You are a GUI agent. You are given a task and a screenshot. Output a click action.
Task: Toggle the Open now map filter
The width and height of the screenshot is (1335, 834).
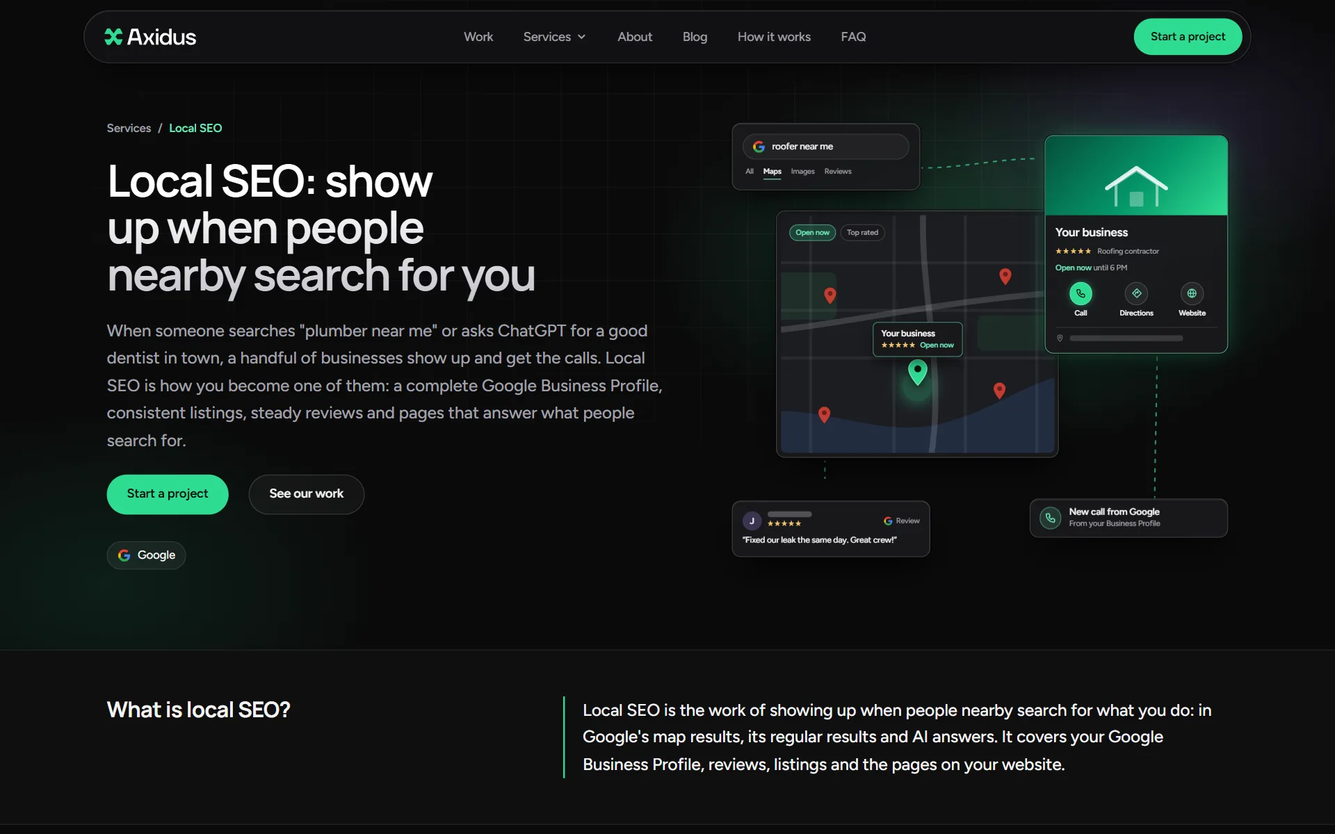[812, 233]
